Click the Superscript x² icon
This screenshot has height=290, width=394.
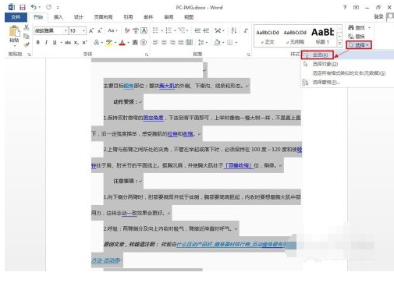coord(84,42)
